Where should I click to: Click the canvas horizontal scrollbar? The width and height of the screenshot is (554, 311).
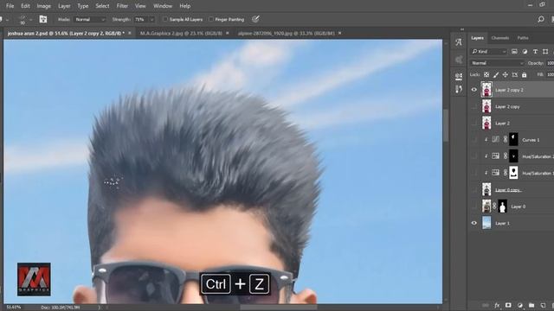[279, 308]
